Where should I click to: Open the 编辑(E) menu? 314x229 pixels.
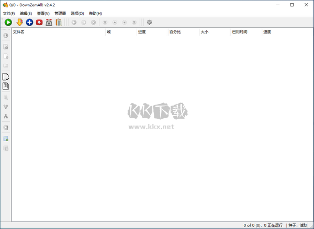(26, 14)
